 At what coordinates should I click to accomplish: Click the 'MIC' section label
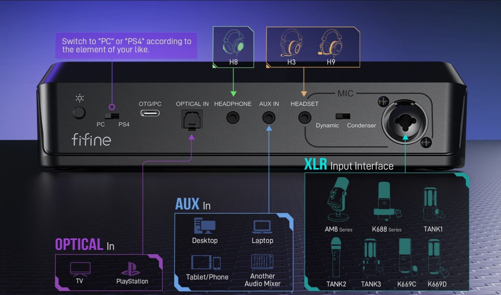pyautogui.click(x=345, y=94)
